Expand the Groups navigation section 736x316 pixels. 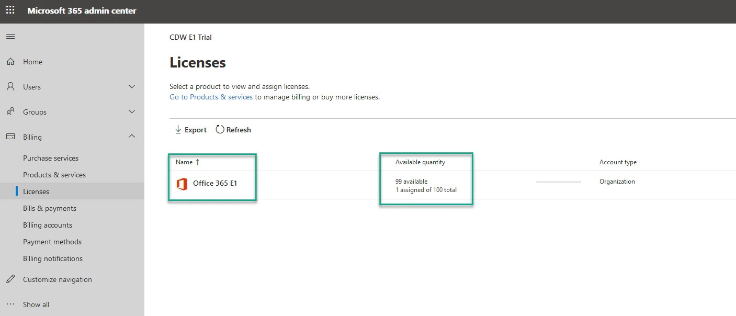(132, 112)
